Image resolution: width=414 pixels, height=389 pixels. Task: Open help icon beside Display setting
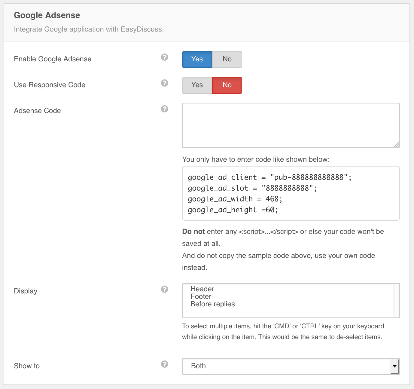(165, 289)
